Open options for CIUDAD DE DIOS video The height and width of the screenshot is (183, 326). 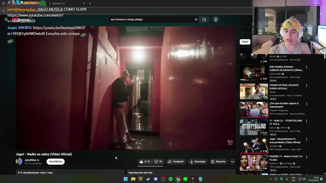tap(307, 86)
